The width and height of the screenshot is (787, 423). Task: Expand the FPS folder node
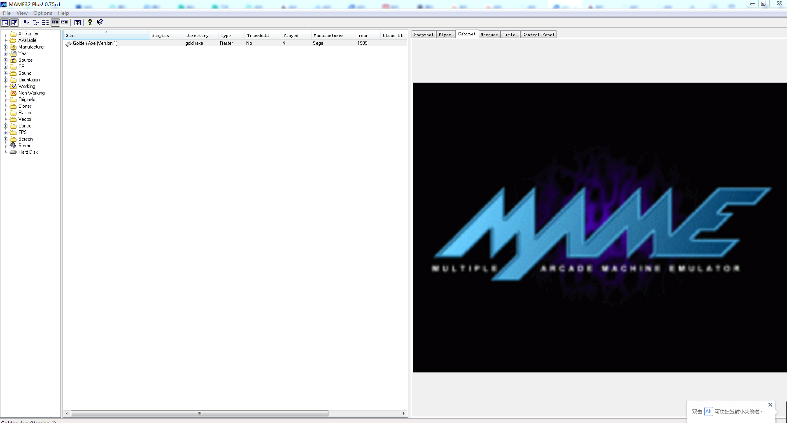point(6,132)
